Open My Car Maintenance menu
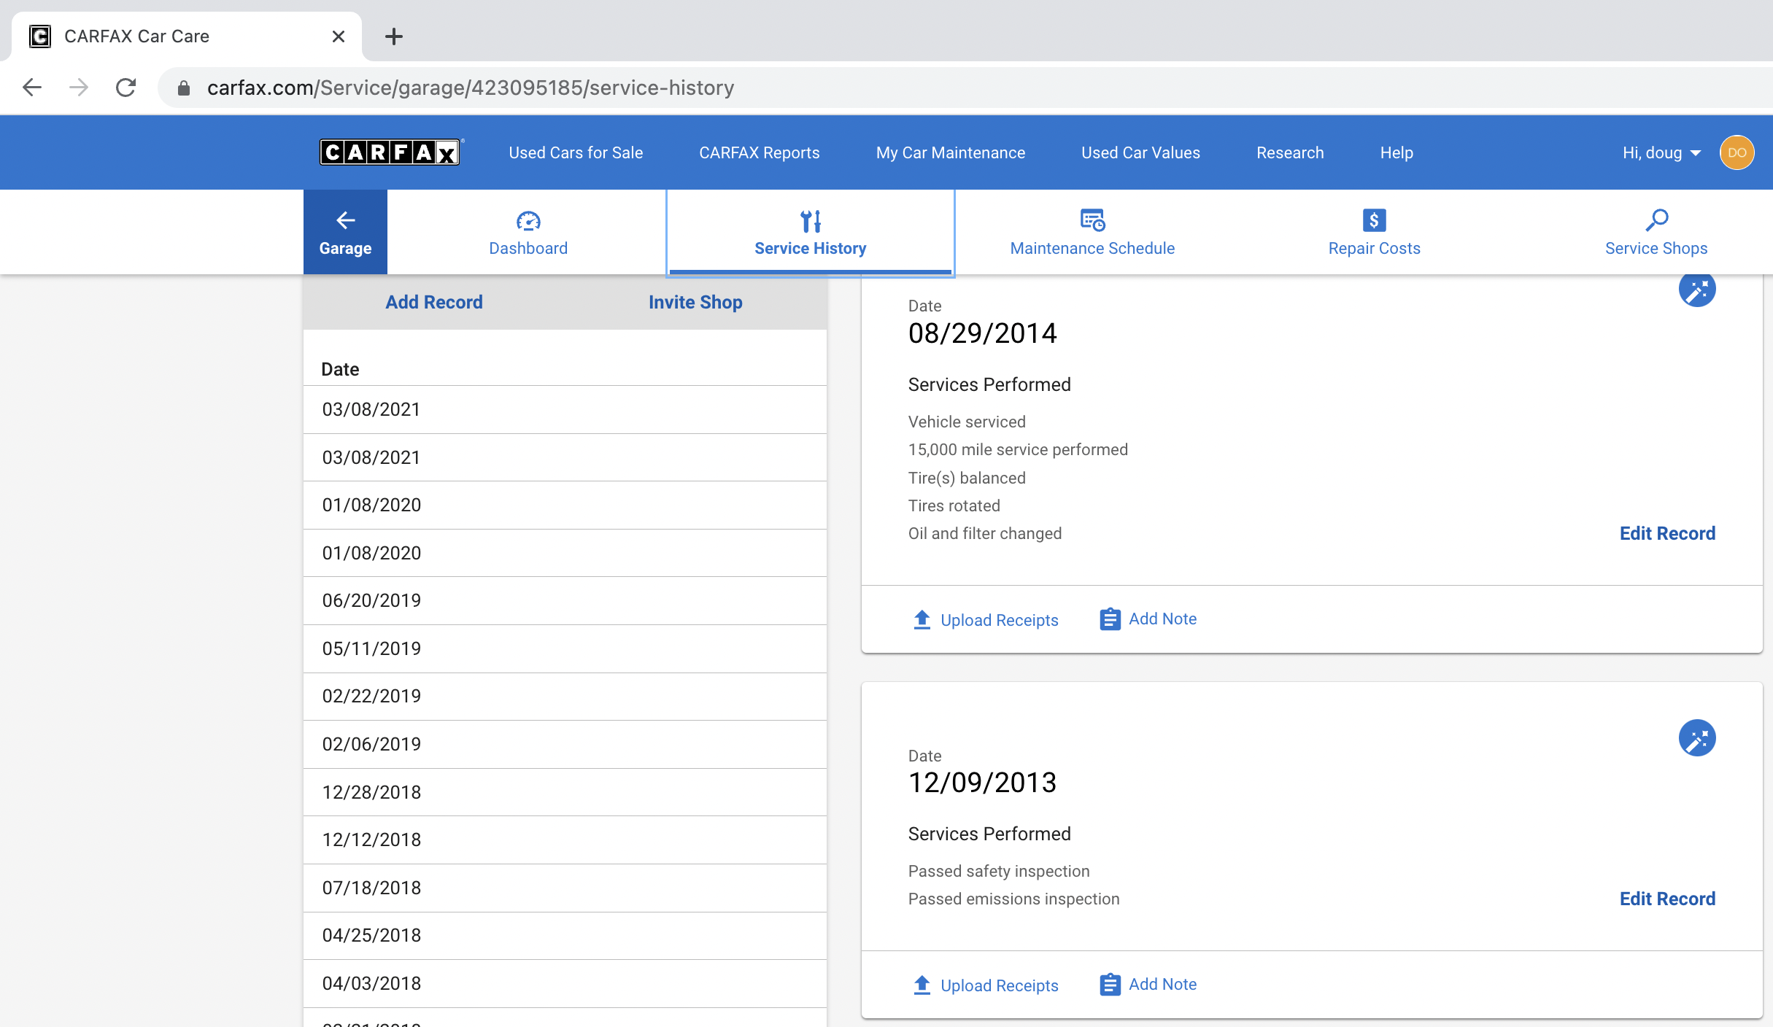 (x=951, y=152)
